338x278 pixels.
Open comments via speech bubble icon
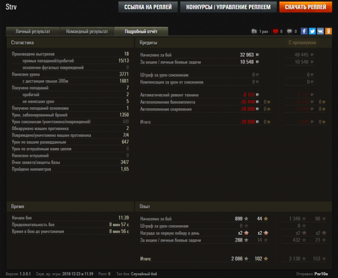(x=289, y=32)
